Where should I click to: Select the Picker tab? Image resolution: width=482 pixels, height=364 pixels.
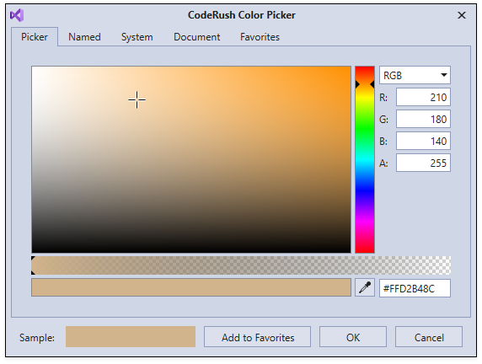click(x=35, y=37)
